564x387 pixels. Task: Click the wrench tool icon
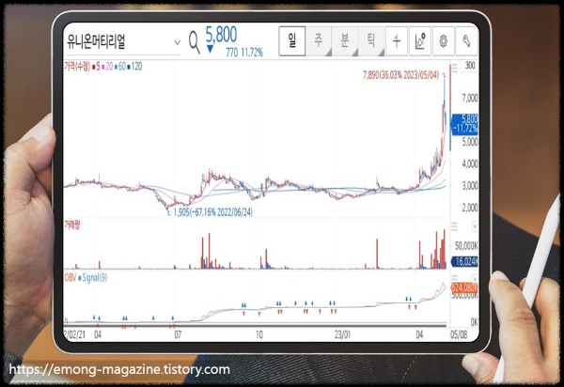466,41
